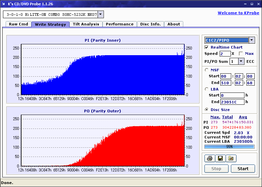Click the PO total value 3042284
The height and width of the screenshot is (187, 262).
[230, 128]
